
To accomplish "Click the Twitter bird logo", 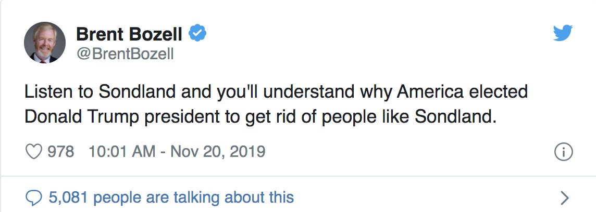I will [563, 34].
